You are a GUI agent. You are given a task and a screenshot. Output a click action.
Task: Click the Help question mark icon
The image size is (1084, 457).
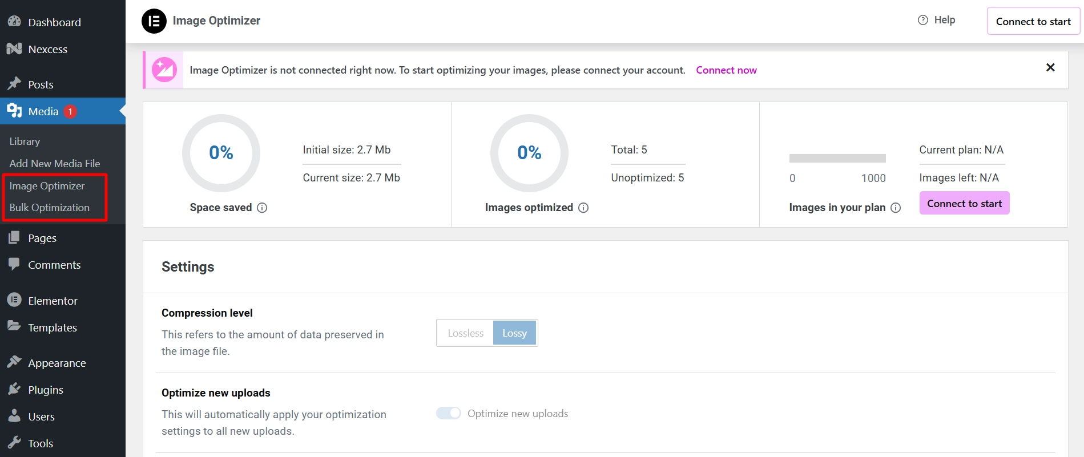click(x=923, y=20)
